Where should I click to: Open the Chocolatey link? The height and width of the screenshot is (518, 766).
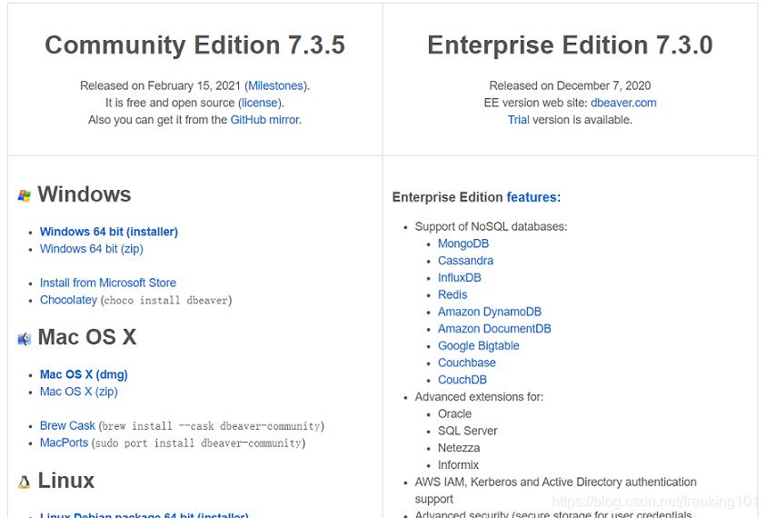68,300
